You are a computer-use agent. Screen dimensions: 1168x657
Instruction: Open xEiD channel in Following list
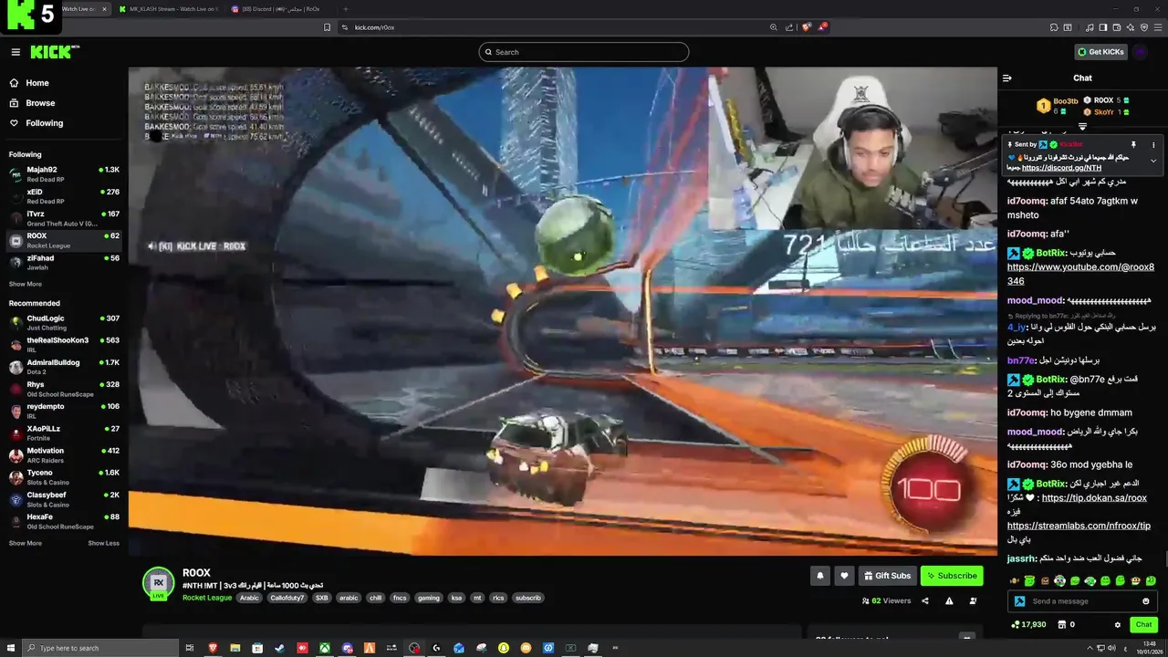64,195
